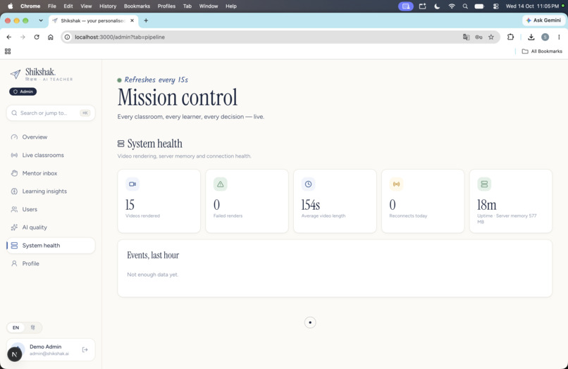Open the Profiles menu
568x369 pixels.
[x=166, y=6]
